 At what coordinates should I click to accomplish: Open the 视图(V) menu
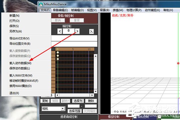[x=92, y=10]
